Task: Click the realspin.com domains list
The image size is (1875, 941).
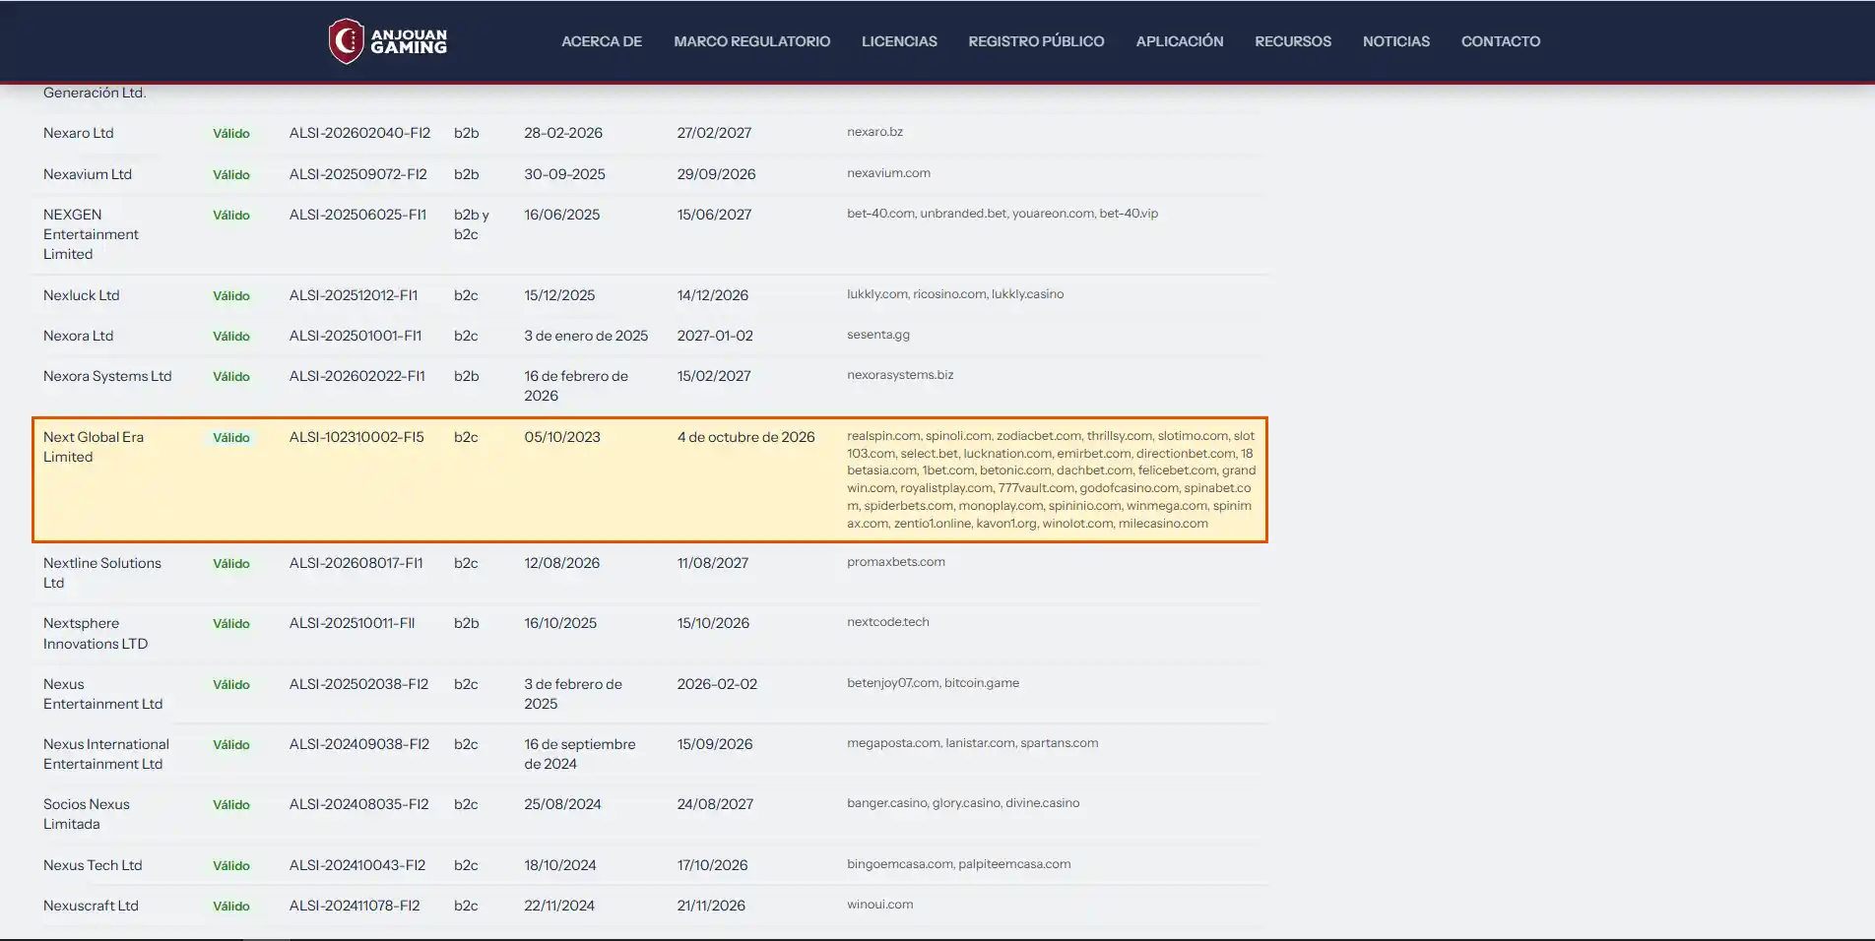Action: [x=1051, y=479]
